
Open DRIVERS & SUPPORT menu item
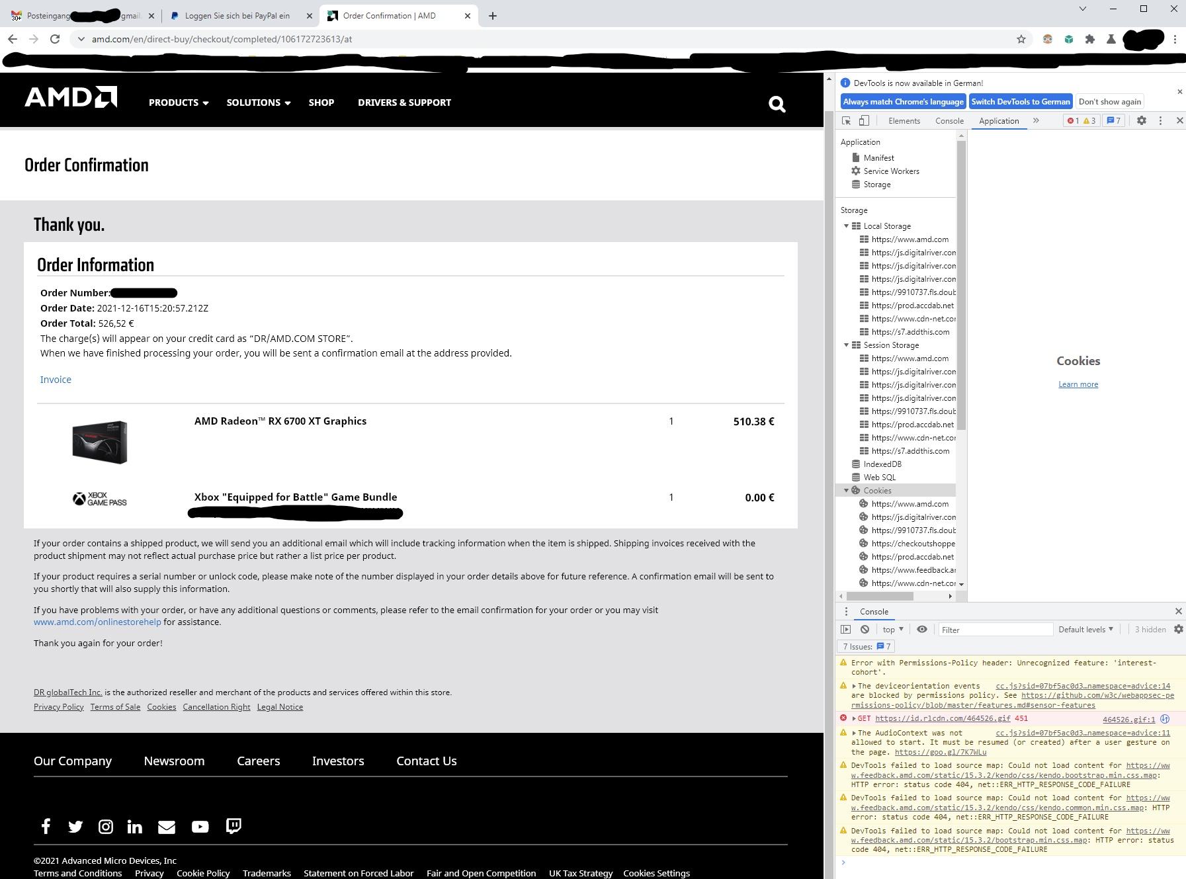[x=404, y=103]
